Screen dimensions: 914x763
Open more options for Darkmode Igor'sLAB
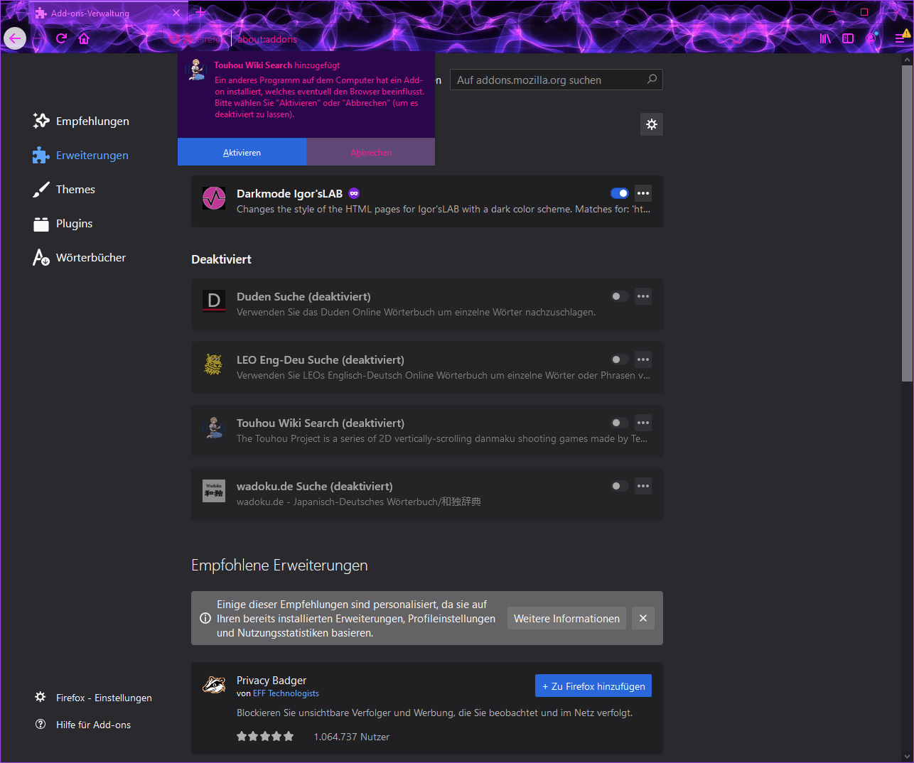(x=643, y=193)
